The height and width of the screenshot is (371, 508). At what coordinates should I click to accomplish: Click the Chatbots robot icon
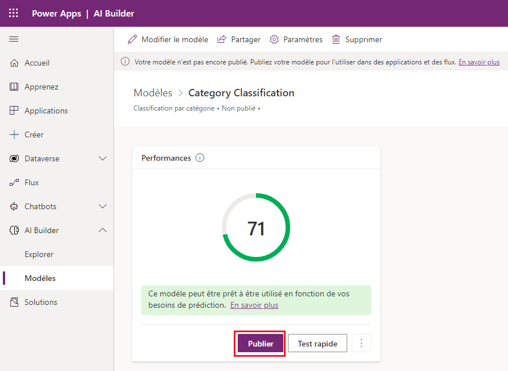14,206
